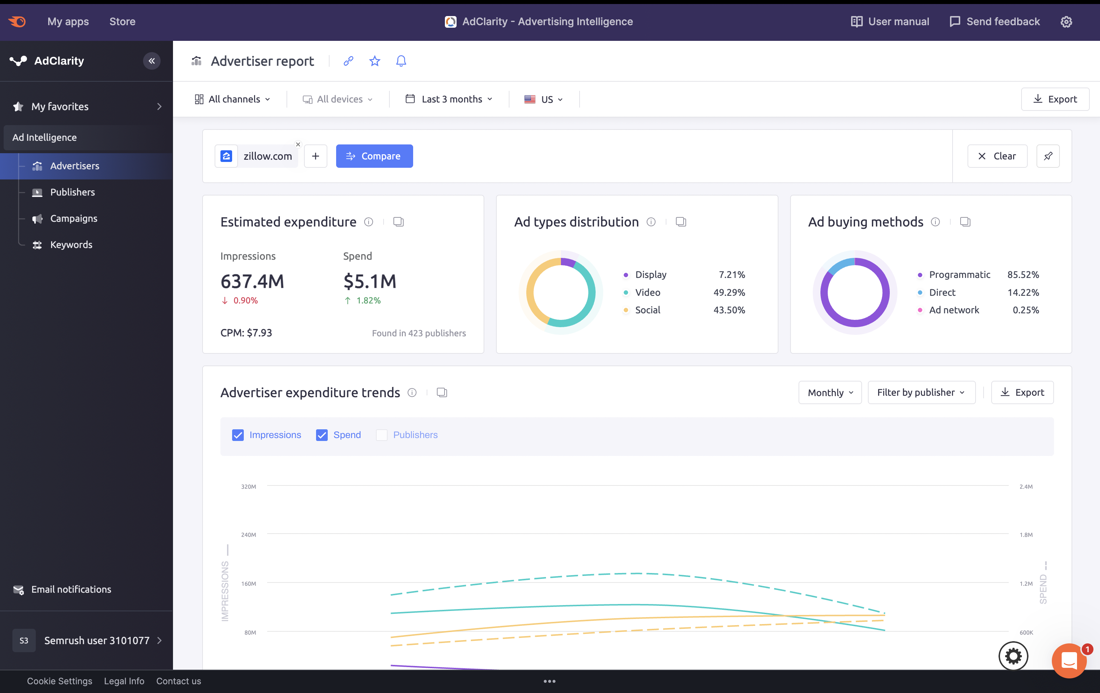
Task: Go to Publishers in the sidebar
Action: coord(73,192)
